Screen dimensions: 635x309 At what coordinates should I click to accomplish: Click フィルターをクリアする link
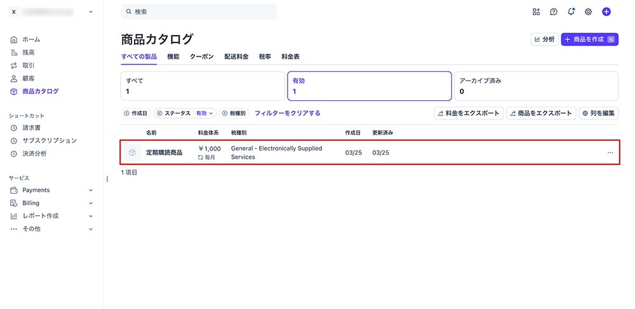coord(287,113)
